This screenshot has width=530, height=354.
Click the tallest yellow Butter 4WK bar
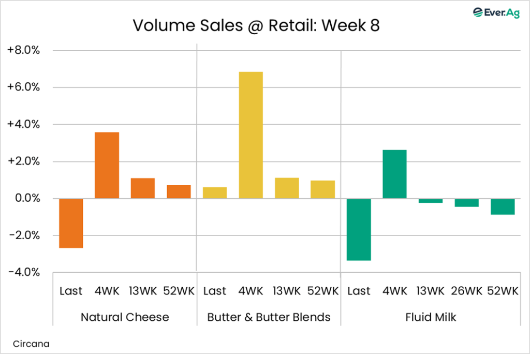click(x=251, y=135)
